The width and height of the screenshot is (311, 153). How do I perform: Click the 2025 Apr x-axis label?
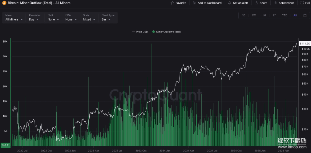tap(284, 151)
